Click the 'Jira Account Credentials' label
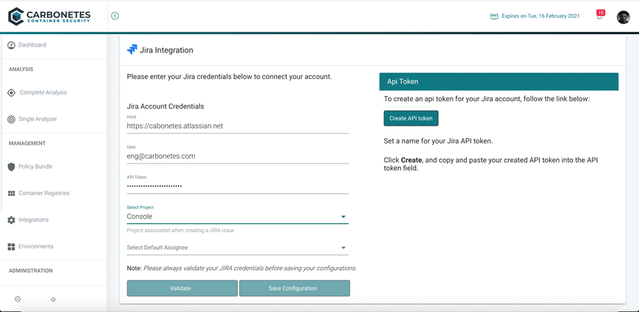Screen dimensions: 639x312 (x=165, y=106)
